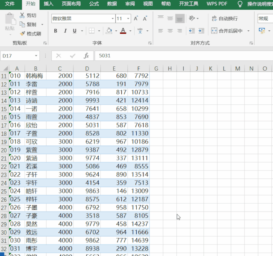Click the Cut scissors icon
The image size is (273, 256).
tap(22, 15)
